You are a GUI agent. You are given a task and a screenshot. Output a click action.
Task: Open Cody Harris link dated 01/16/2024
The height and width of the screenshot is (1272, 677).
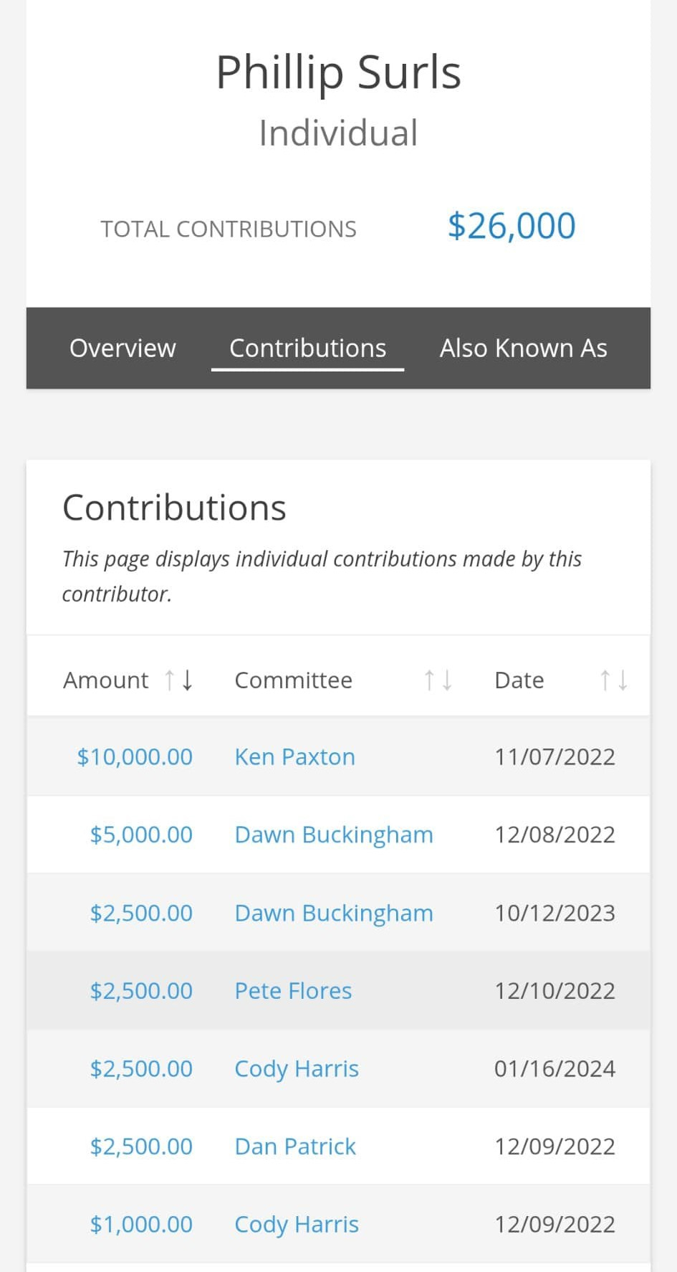297,1068
